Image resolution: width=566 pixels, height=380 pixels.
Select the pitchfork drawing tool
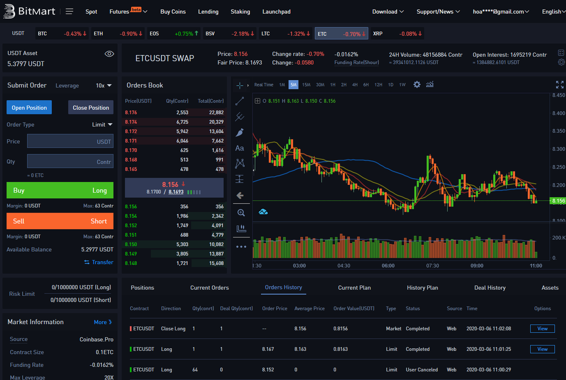tap(240, 116)
